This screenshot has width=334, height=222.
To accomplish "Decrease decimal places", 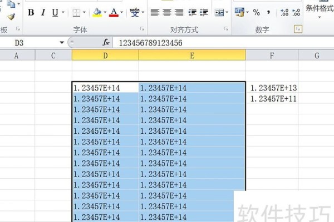I will pyautogui.click(x=296, y=12).
